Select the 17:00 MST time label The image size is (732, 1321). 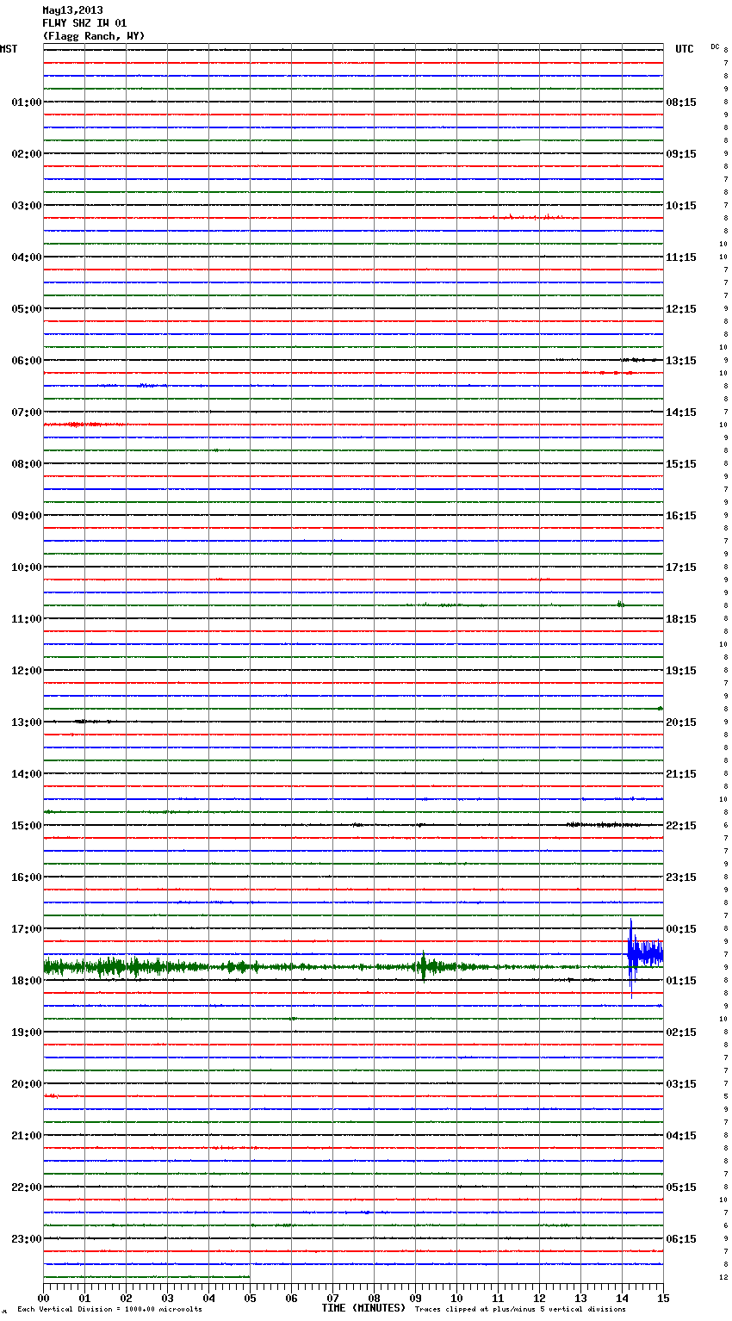(27, 929)
